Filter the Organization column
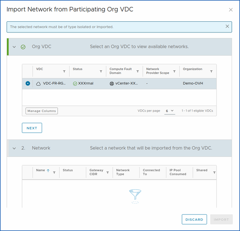Viewport: 240px width, 231px height. pos(211,71)
